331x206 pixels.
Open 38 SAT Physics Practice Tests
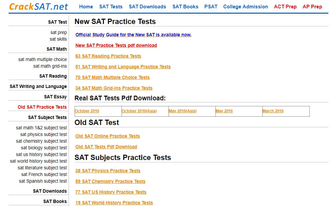108,171
